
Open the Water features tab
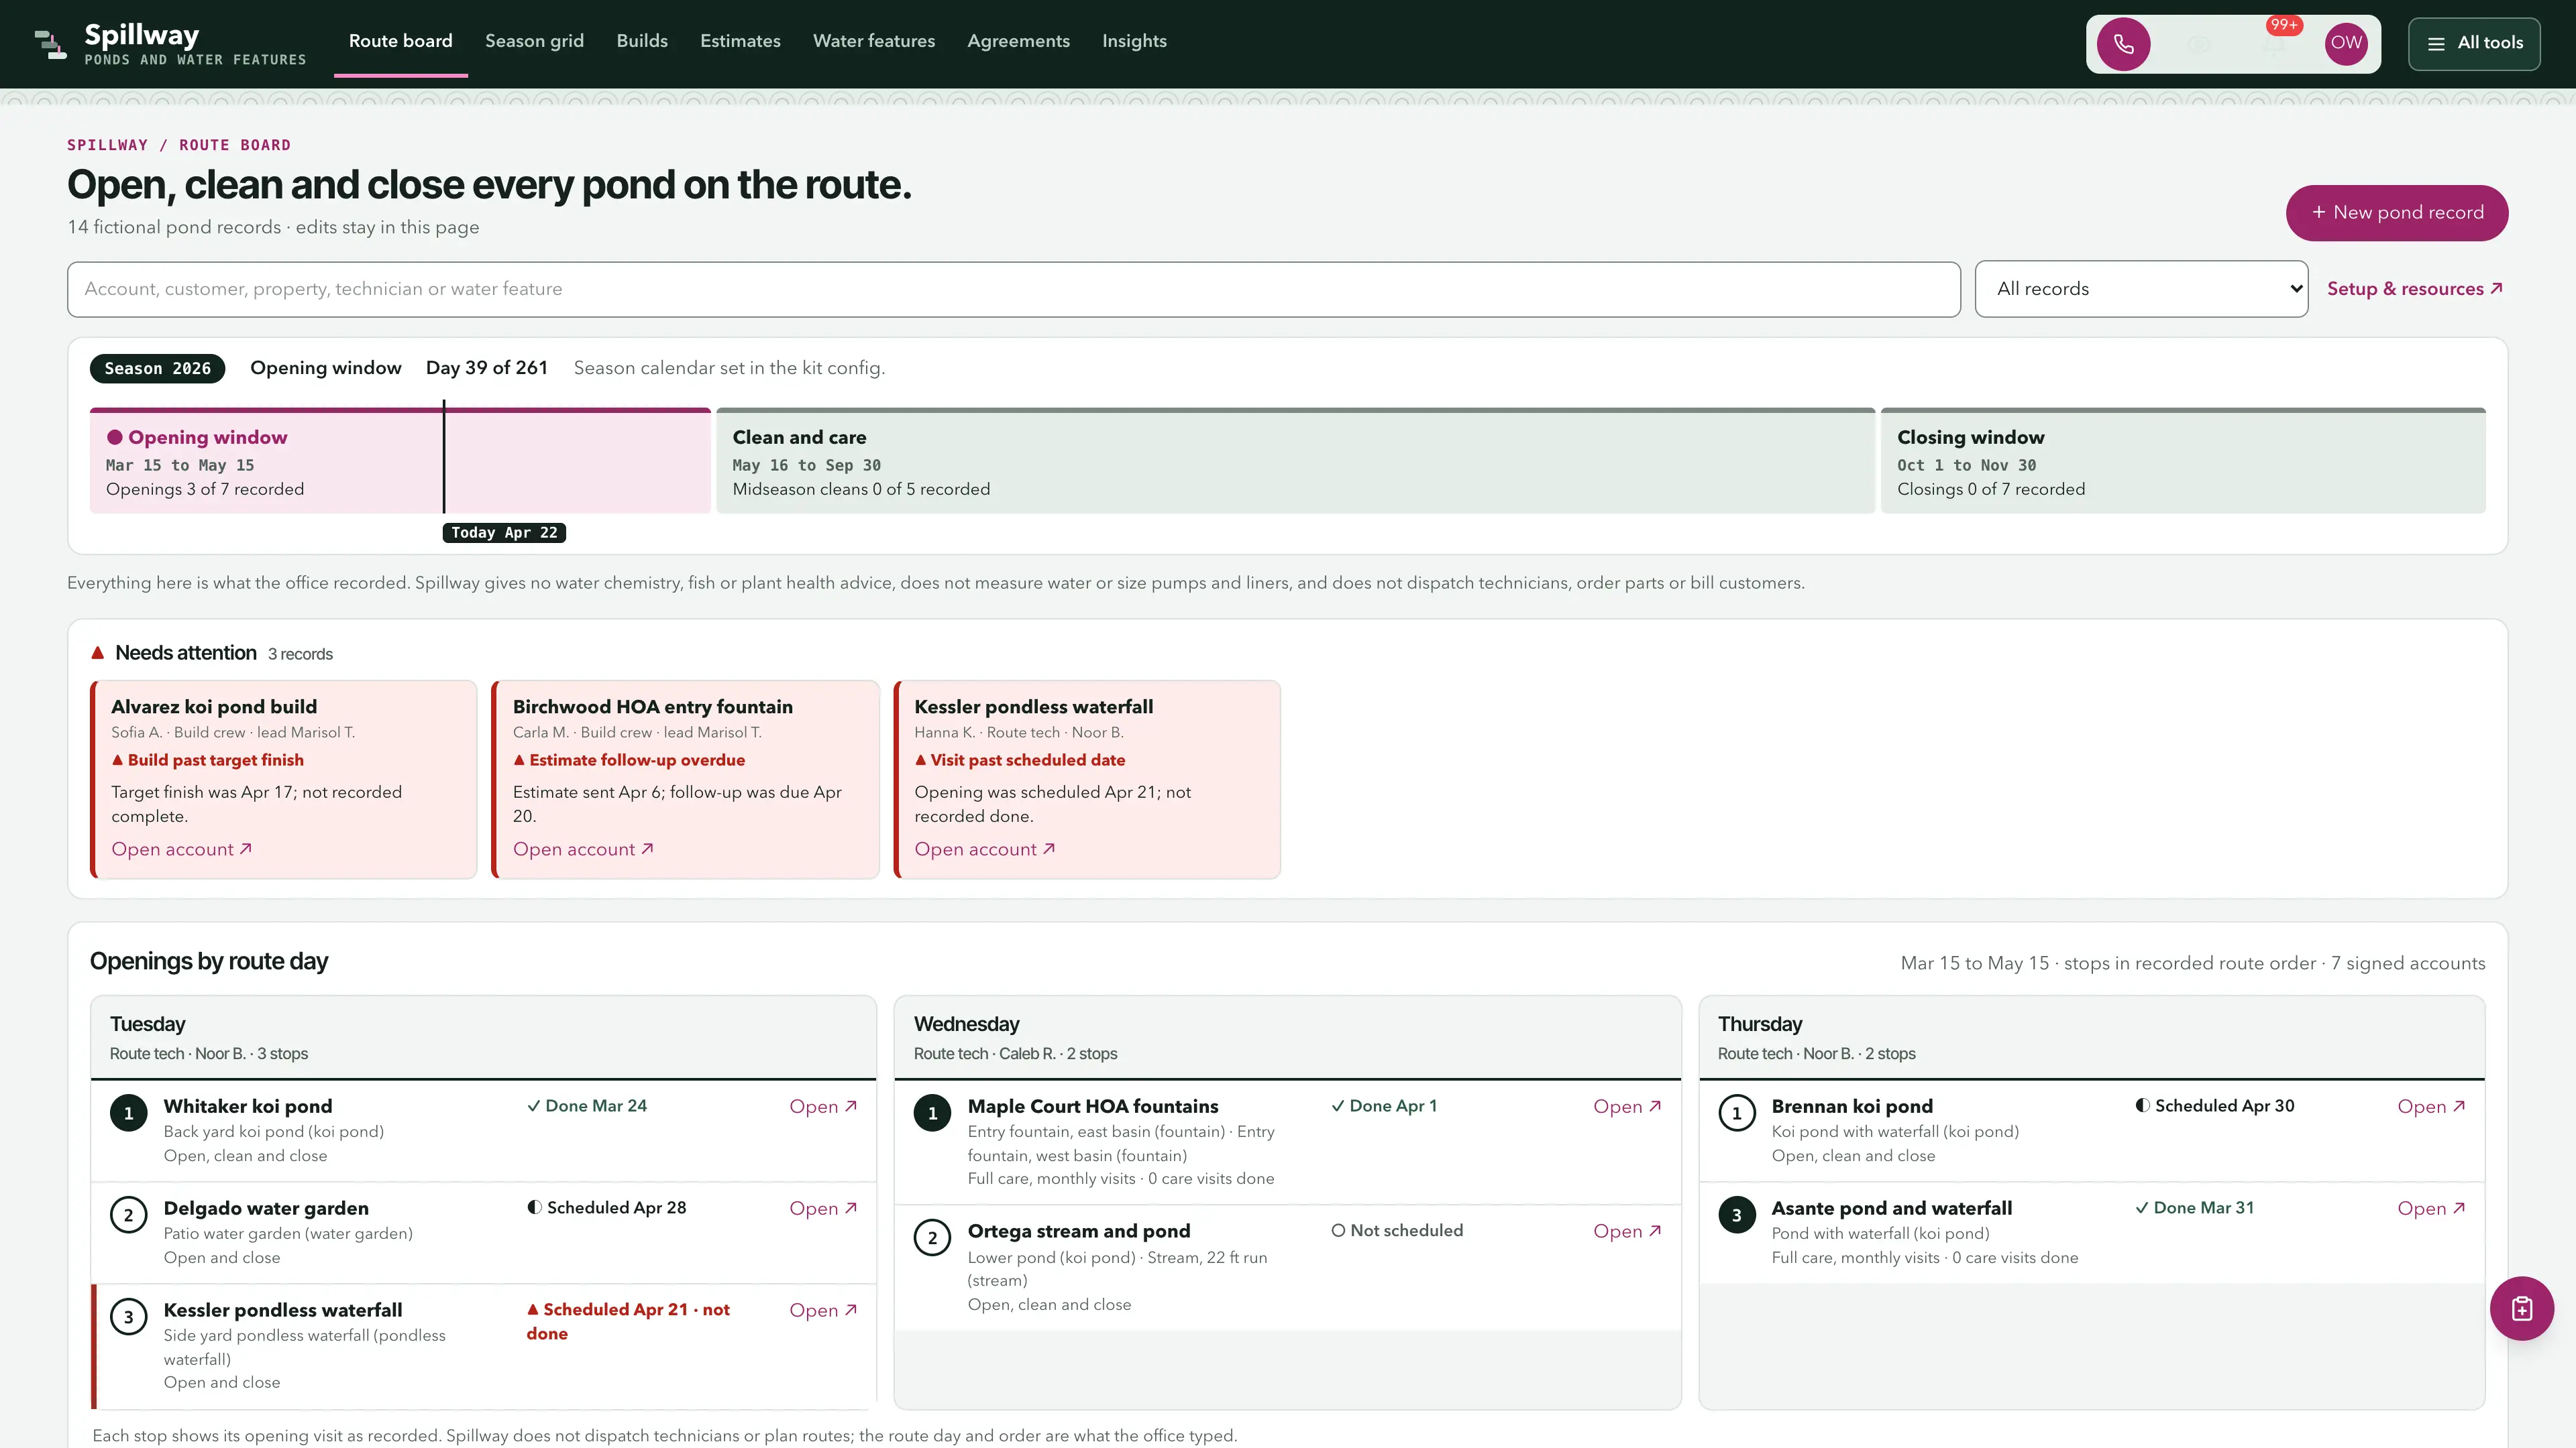[874, 41]
